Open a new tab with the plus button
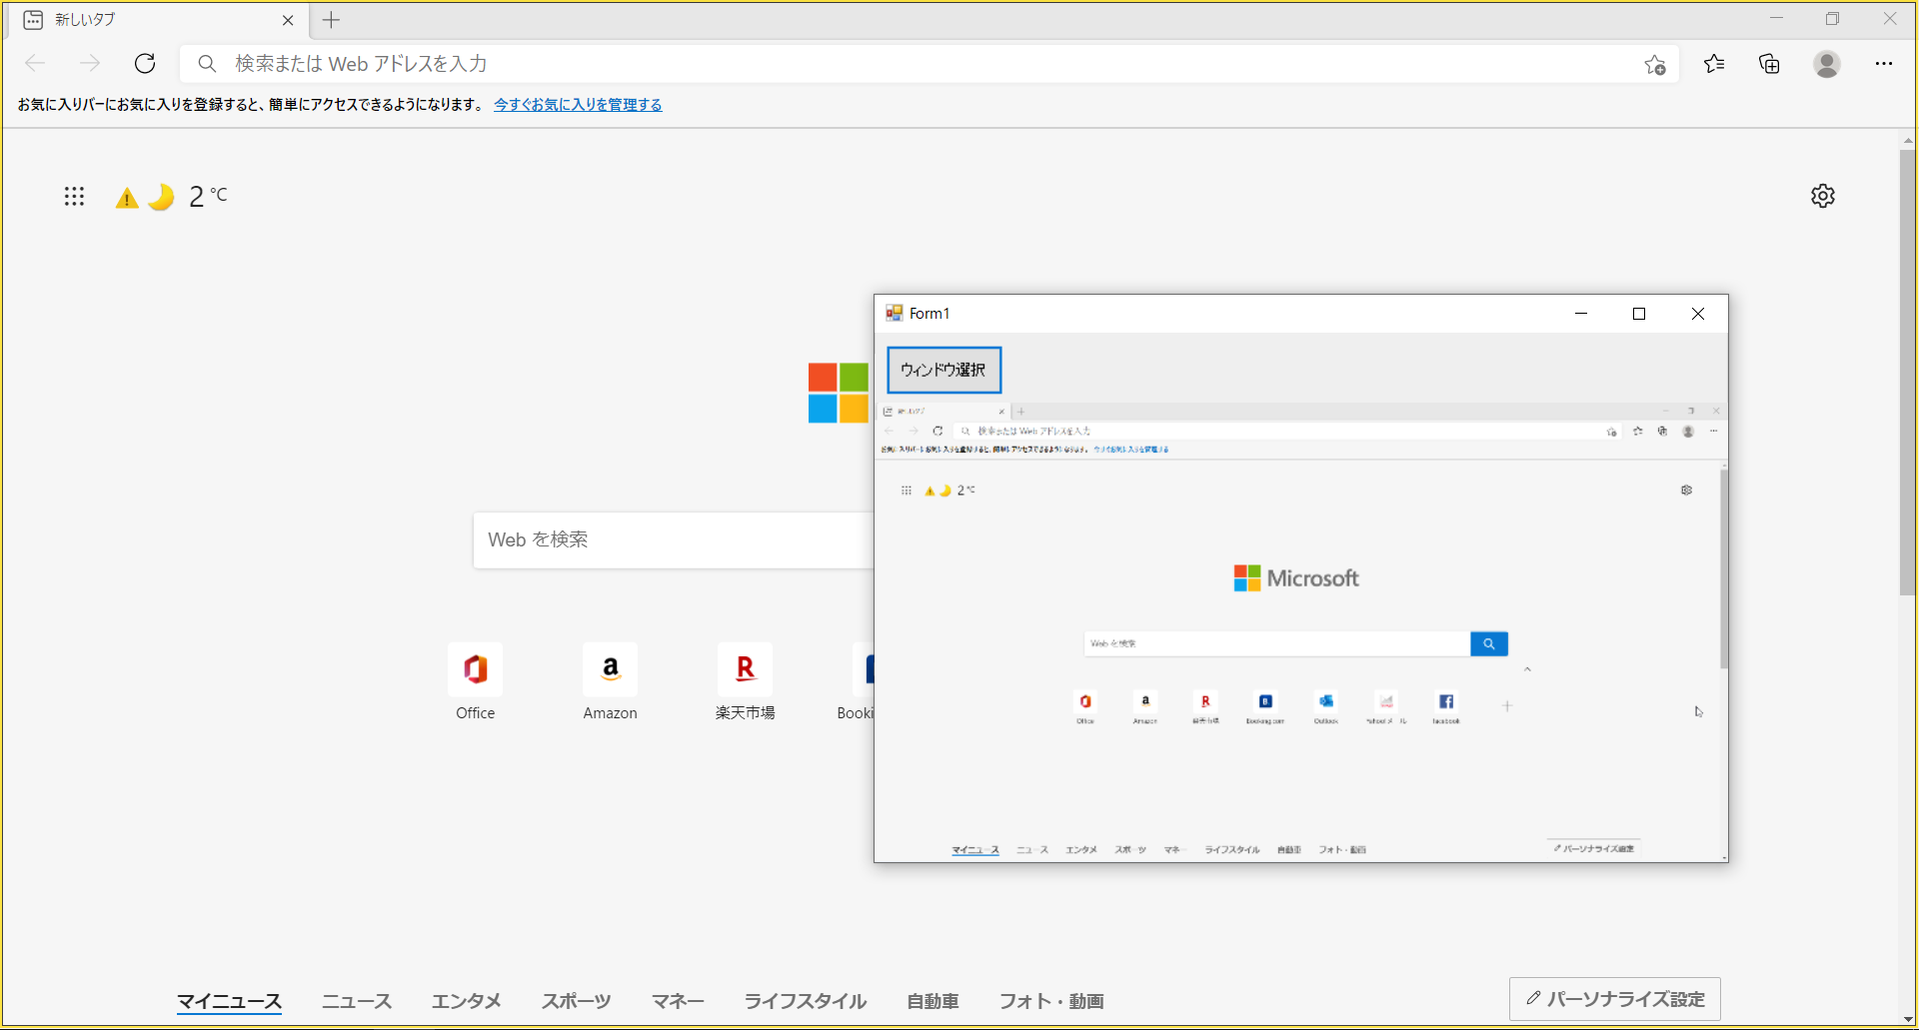 click(x=332, y=20)
